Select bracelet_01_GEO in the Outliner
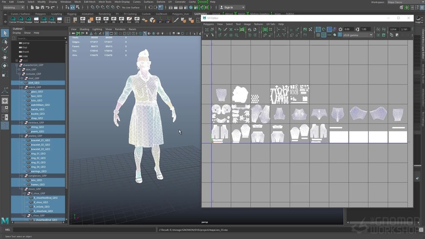This screenshot has height=239, width=425. 39,140
